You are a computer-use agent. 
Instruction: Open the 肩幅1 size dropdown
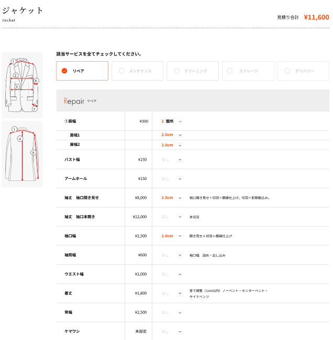point(172,135)
